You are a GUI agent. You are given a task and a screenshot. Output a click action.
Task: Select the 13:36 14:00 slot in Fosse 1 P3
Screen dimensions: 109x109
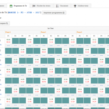click(x=22, y=51)
